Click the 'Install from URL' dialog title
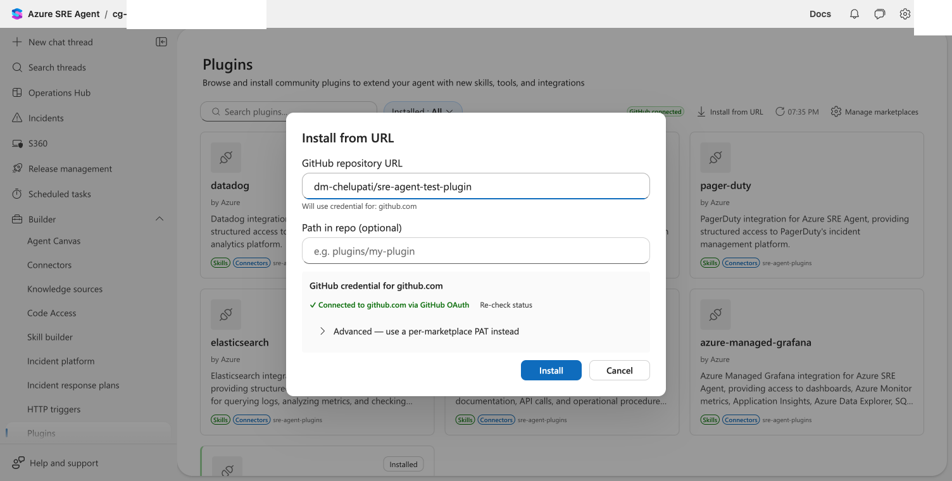This screenshot has height=481, width=952. pyautogui.click(x=348, y=138)
